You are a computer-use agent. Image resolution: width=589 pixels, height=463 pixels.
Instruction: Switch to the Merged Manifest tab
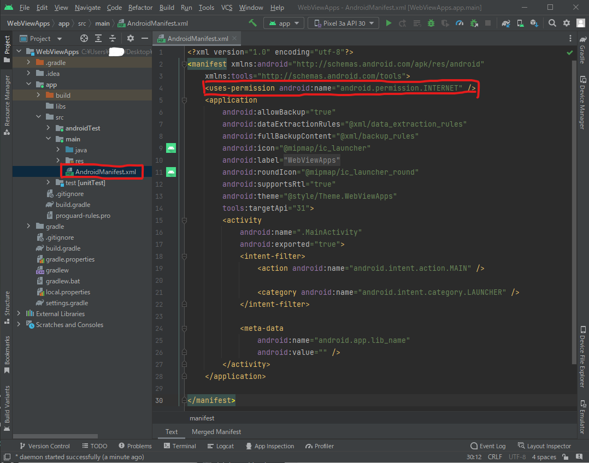click(216, 431)
